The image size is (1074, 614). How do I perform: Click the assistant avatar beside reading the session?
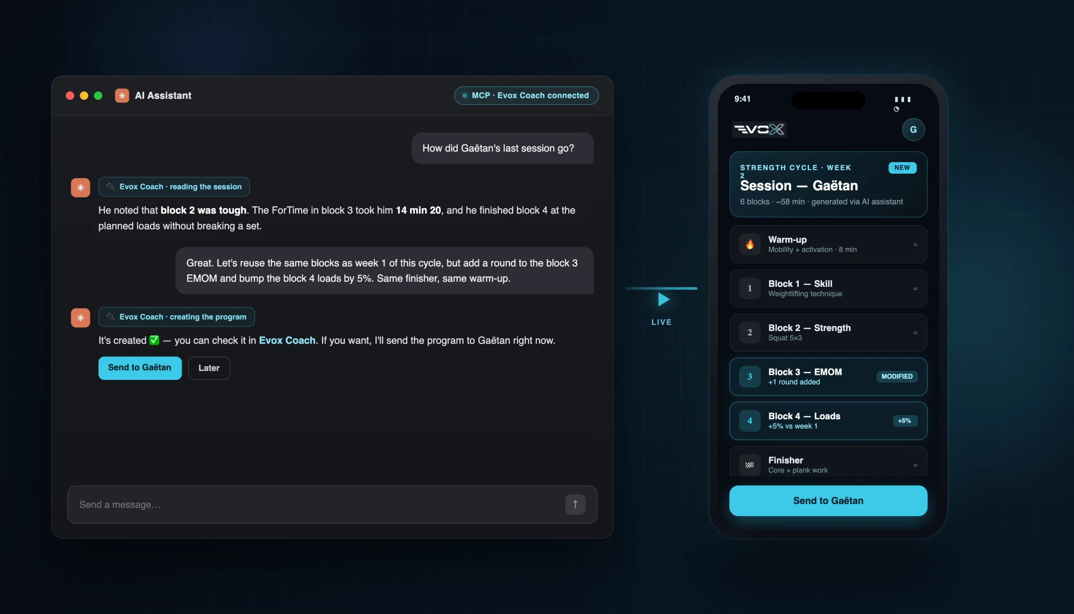point(81,188)
